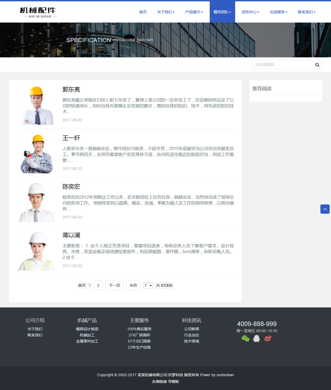
Task: Open the 王一轩 article title
Action: [x=71, y=138]
